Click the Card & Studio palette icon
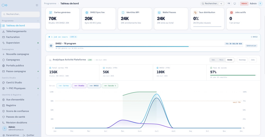The height and width of the screenshot is (137, 265). tap(3, 83)
